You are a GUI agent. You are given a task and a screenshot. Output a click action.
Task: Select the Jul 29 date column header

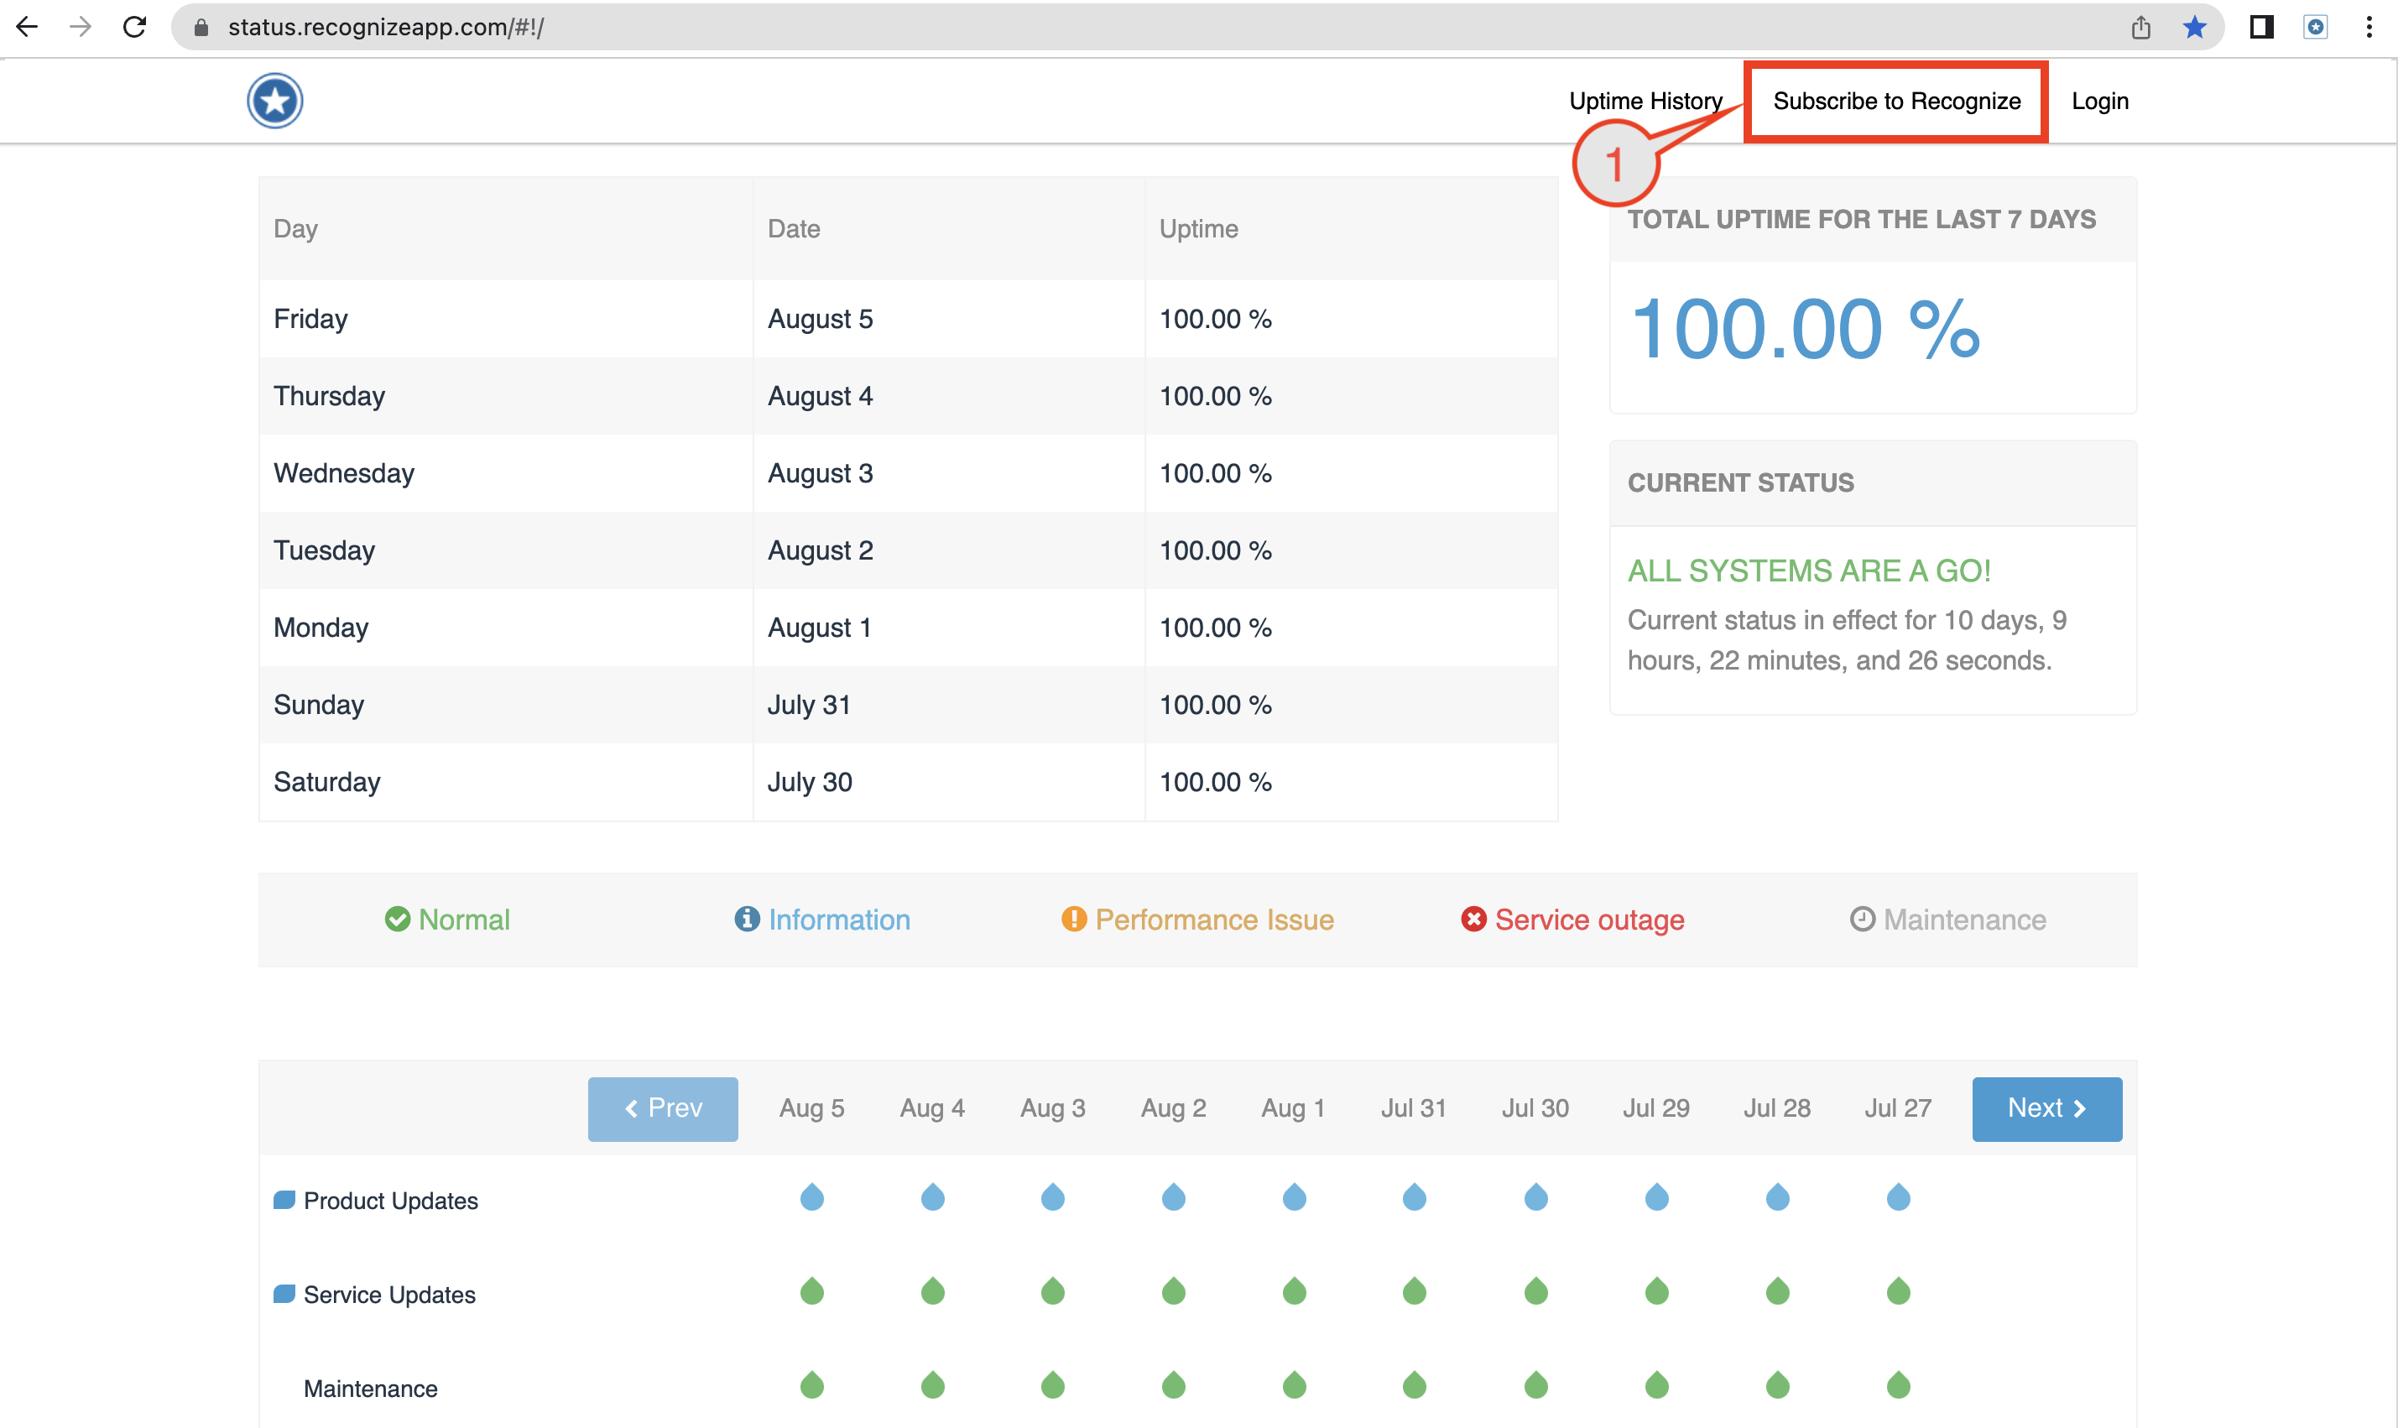click(1657, 1108)
